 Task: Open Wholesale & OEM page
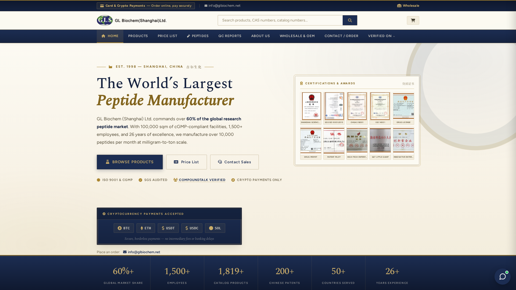click(x=297, y=36)
